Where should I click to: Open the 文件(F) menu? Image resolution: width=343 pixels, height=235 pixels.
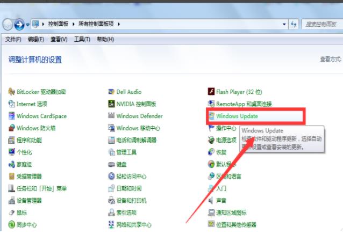point(13,40)
